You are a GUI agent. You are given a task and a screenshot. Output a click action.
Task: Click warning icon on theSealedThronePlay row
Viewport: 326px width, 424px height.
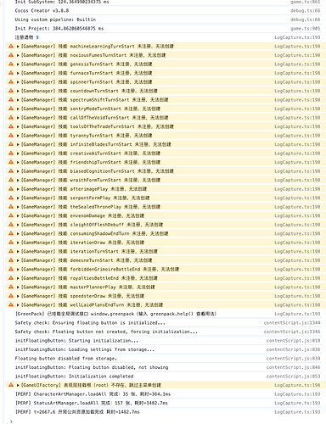coord(11,207)
